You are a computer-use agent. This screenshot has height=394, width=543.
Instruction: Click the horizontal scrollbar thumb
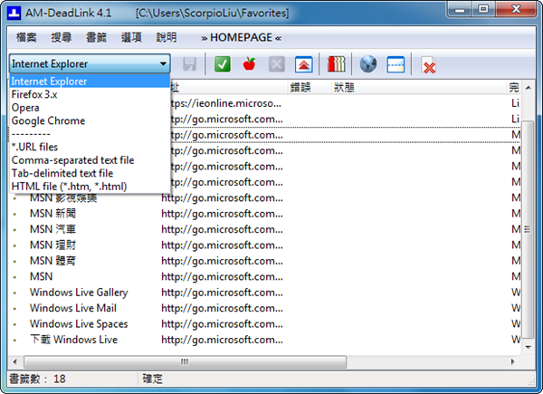(185, 361)
